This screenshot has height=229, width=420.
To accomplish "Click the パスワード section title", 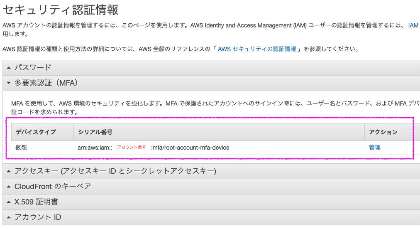I will (33, 67).
